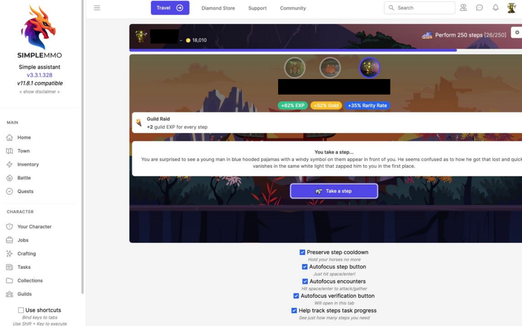Click the SimpleMMO dragon logo
Image resolution: width=522 pixels, height=326 pixels.
pyautogui.click(x=39, y=28)
